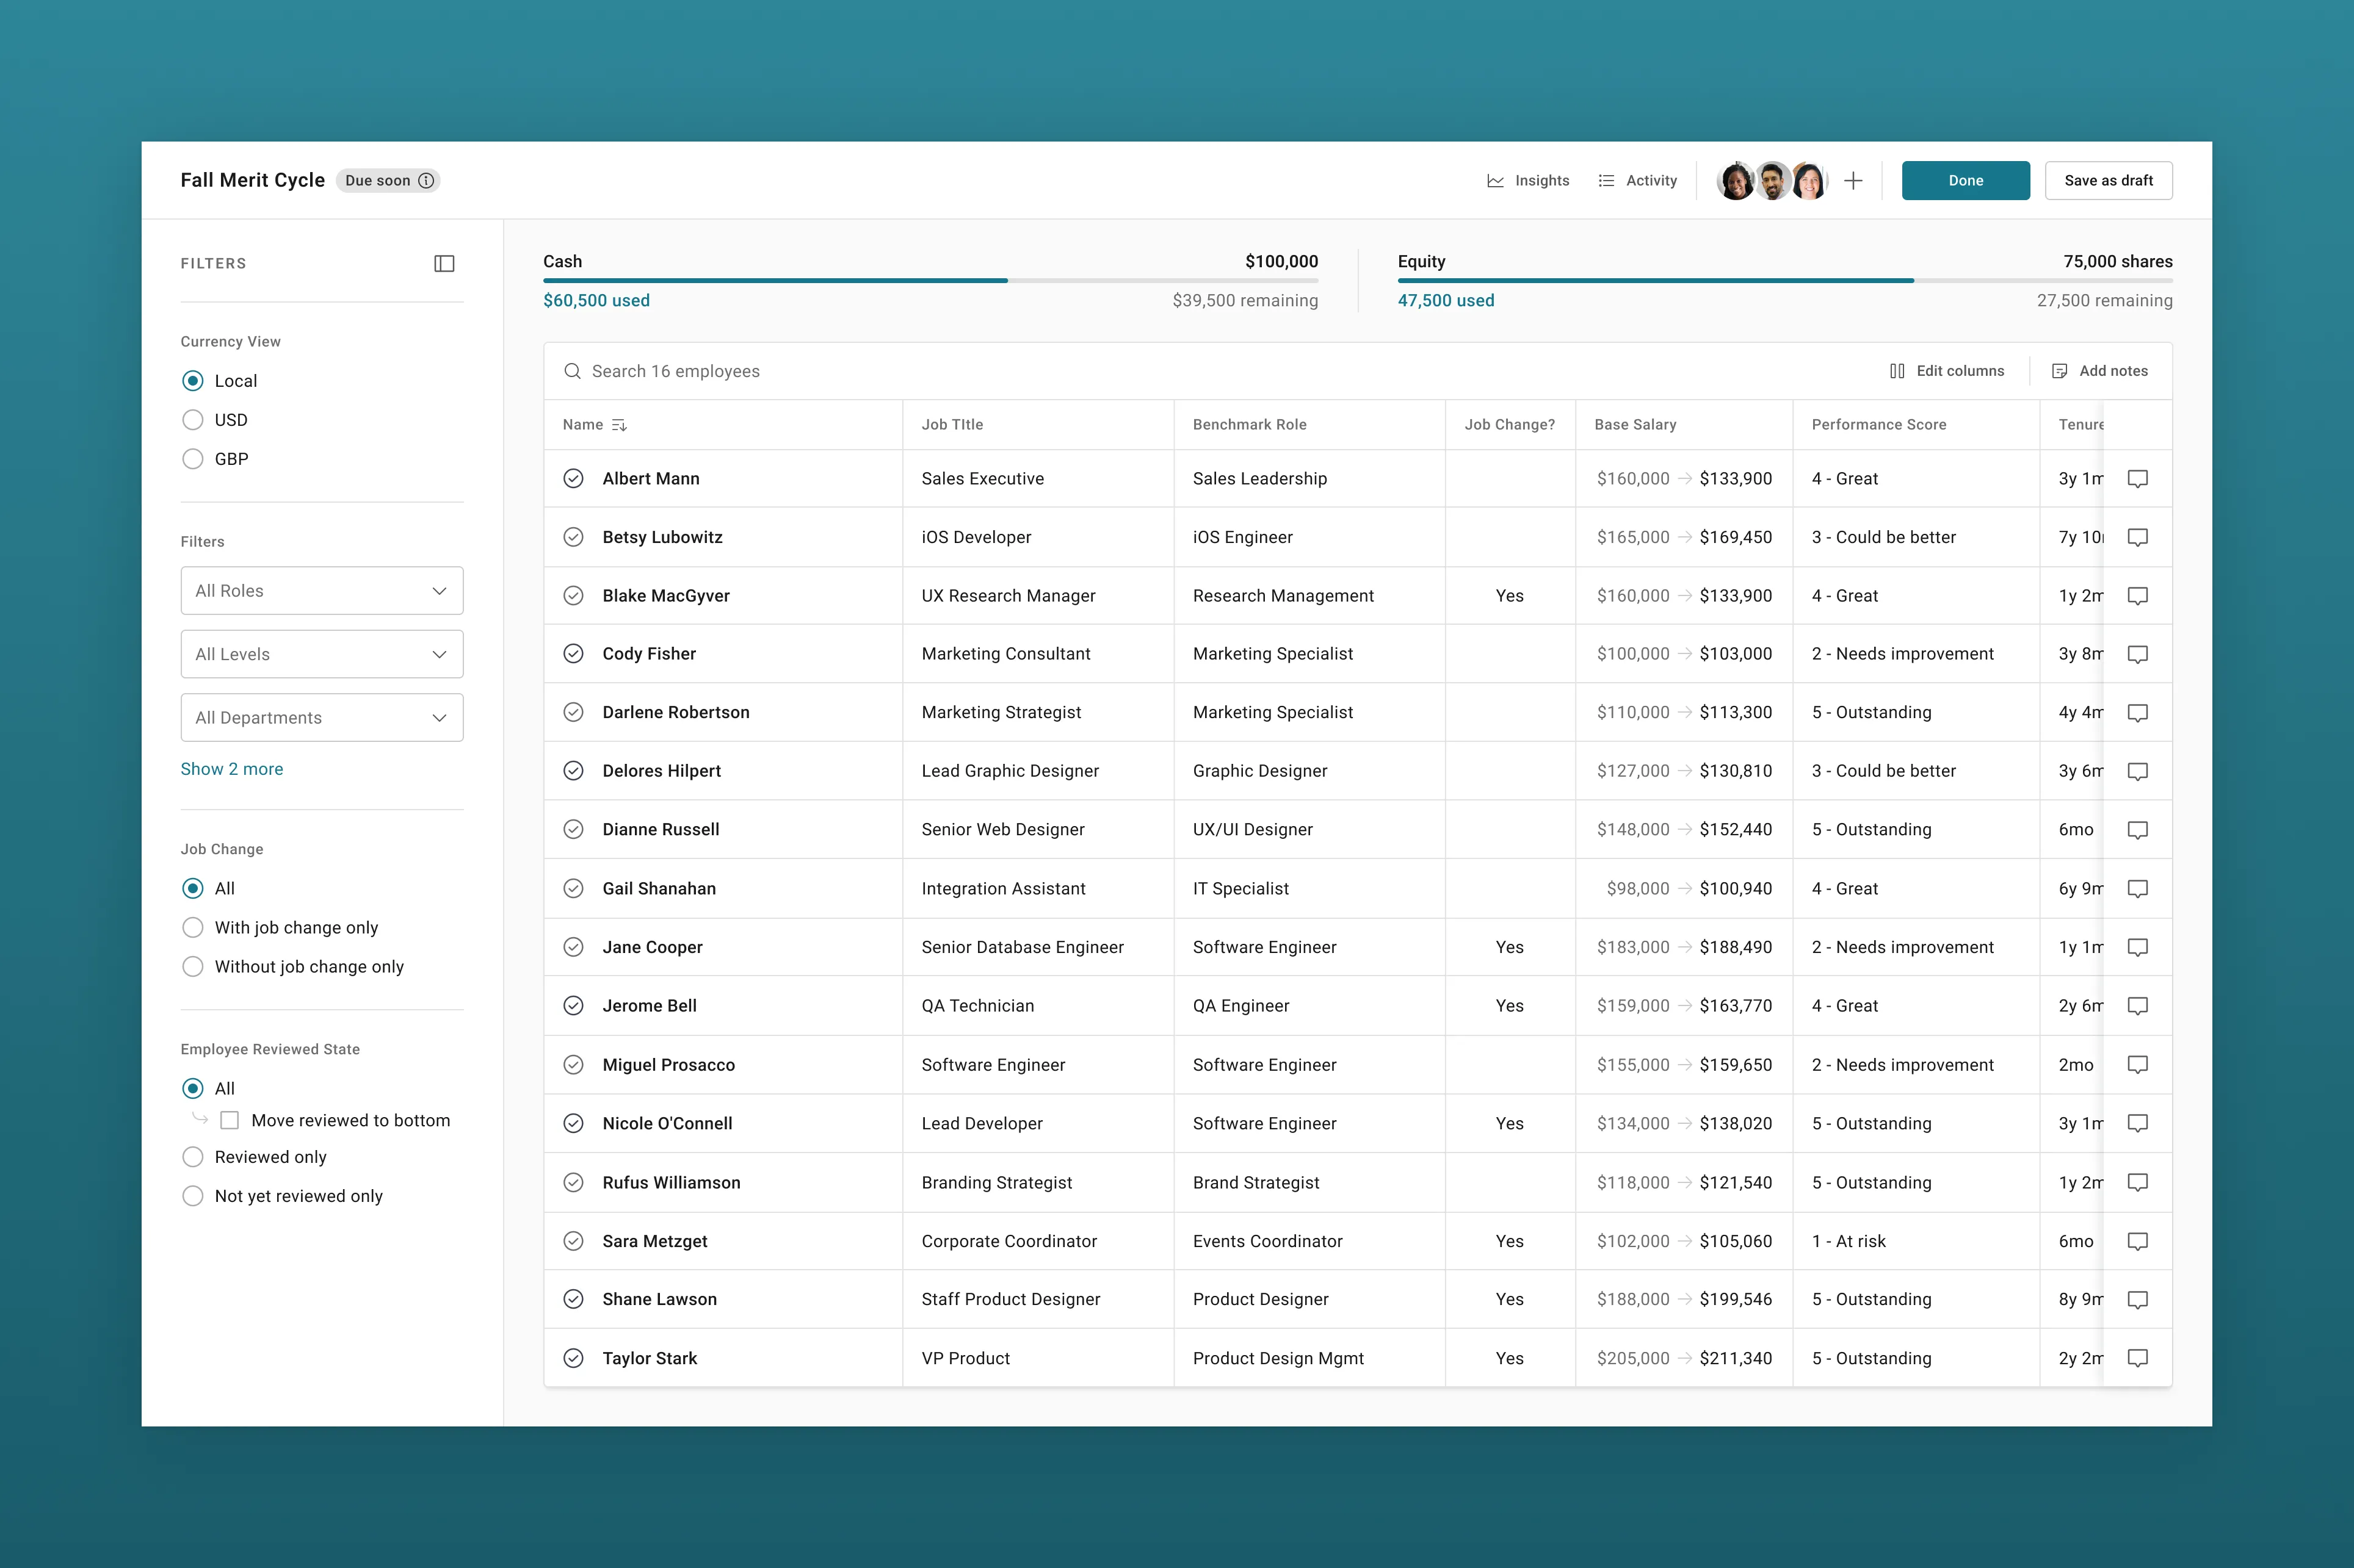The image size is (2354, 1568).
Task: Open comment icon for Albert Mann
Action: click(2137, 479)
